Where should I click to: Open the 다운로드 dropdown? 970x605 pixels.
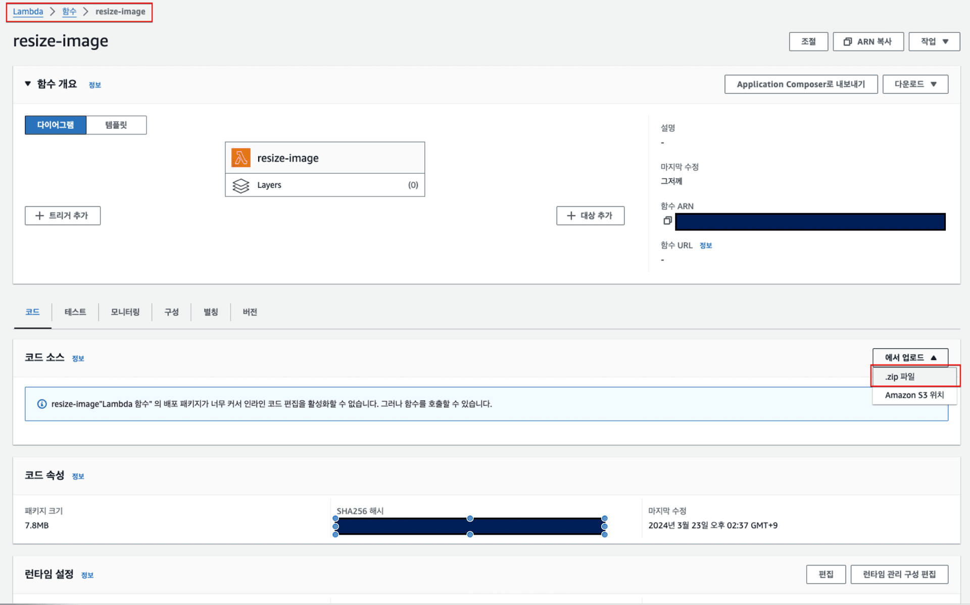(915, 84)
